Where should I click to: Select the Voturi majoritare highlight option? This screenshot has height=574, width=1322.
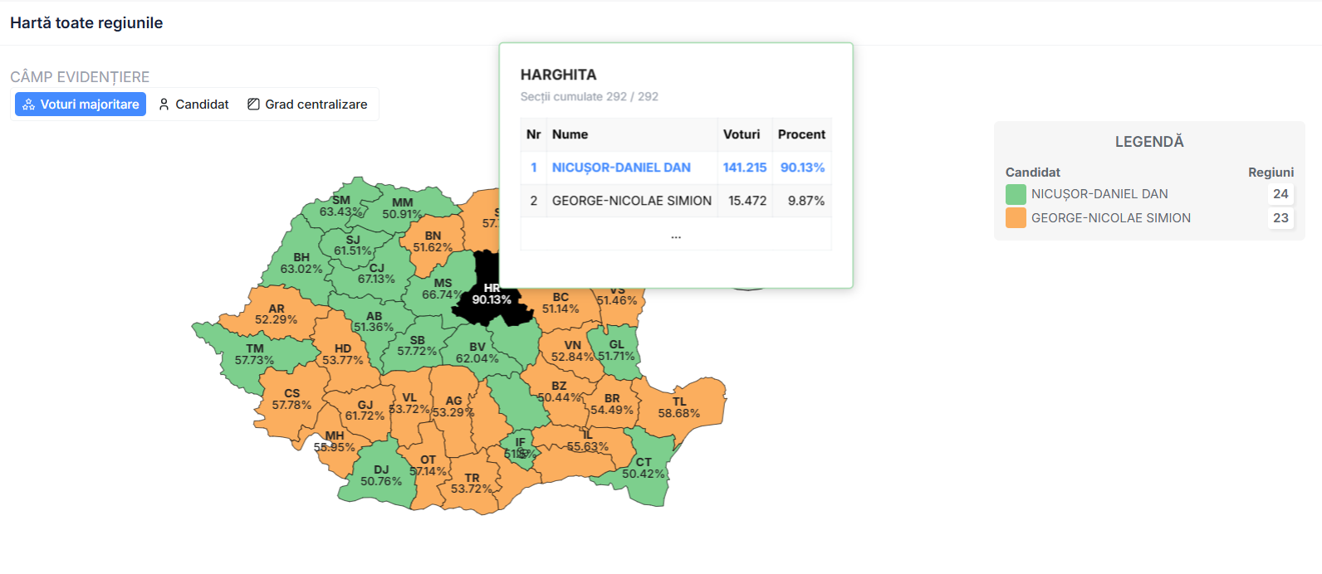click(81, 105)
